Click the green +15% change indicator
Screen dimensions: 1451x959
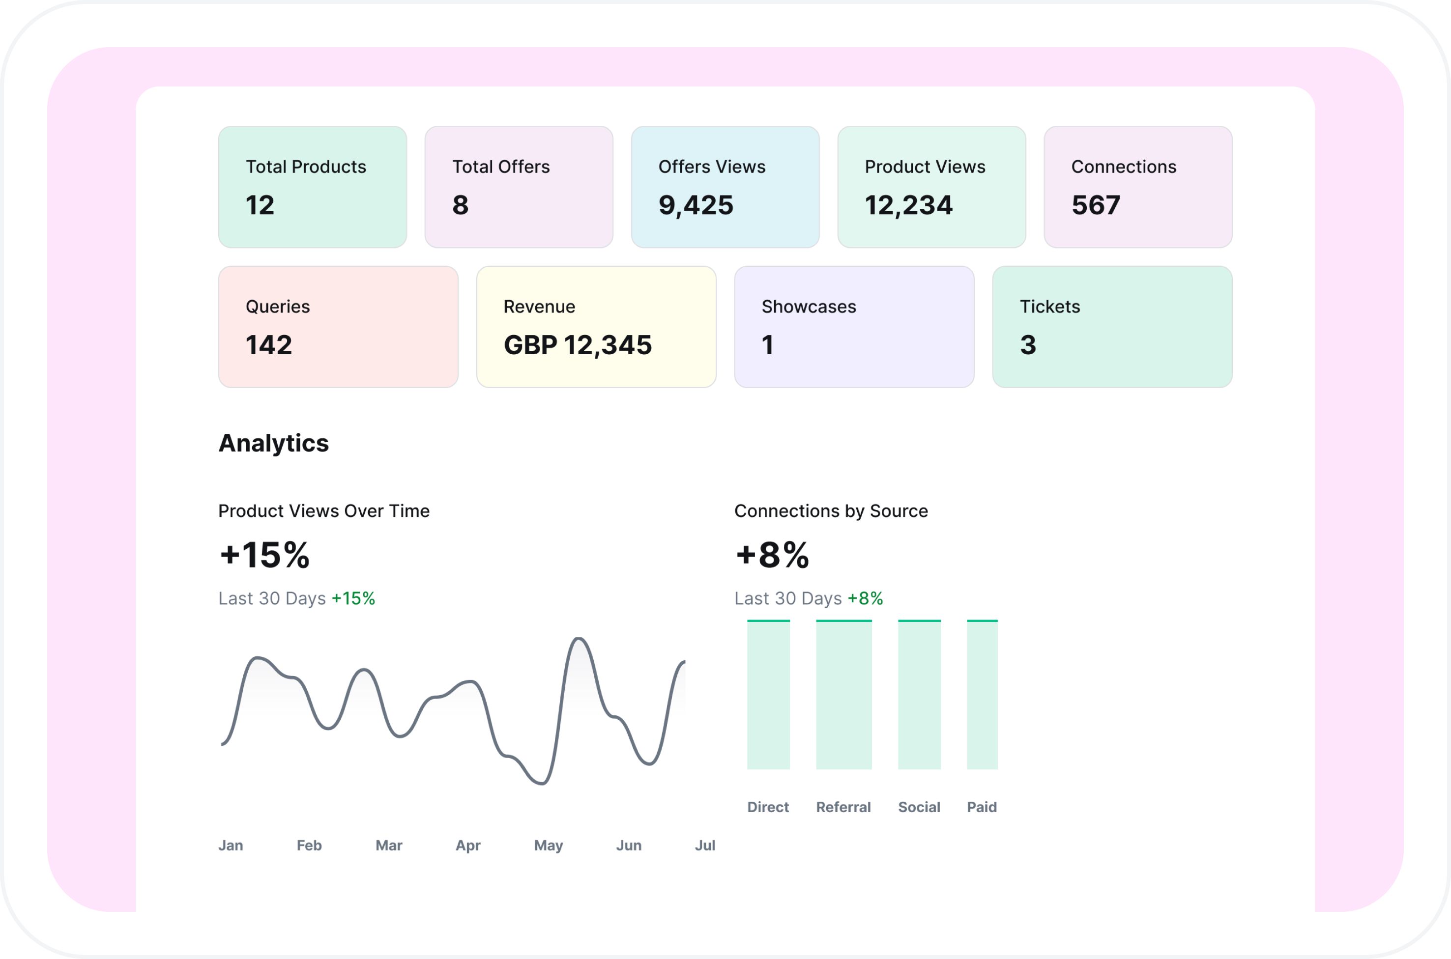353,598
